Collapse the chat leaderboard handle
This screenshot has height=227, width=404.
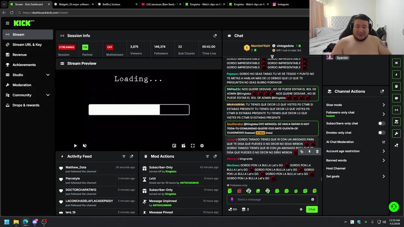272,57
